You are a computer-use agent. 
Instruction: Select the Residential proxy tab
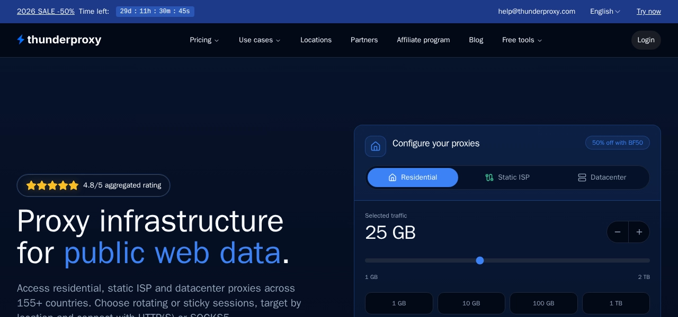coord(413,178)
